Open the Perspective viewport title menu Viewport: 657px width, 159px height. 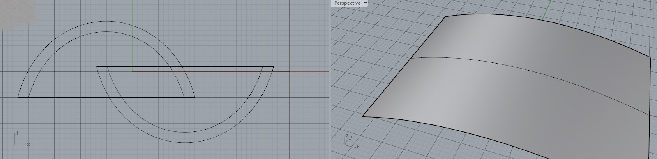[347, 3]
